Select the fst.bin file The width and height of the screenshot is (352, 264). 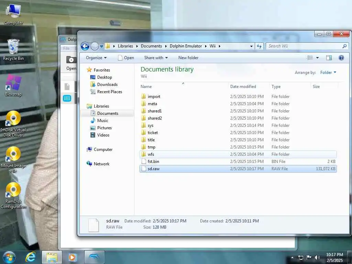coord(238,162)
